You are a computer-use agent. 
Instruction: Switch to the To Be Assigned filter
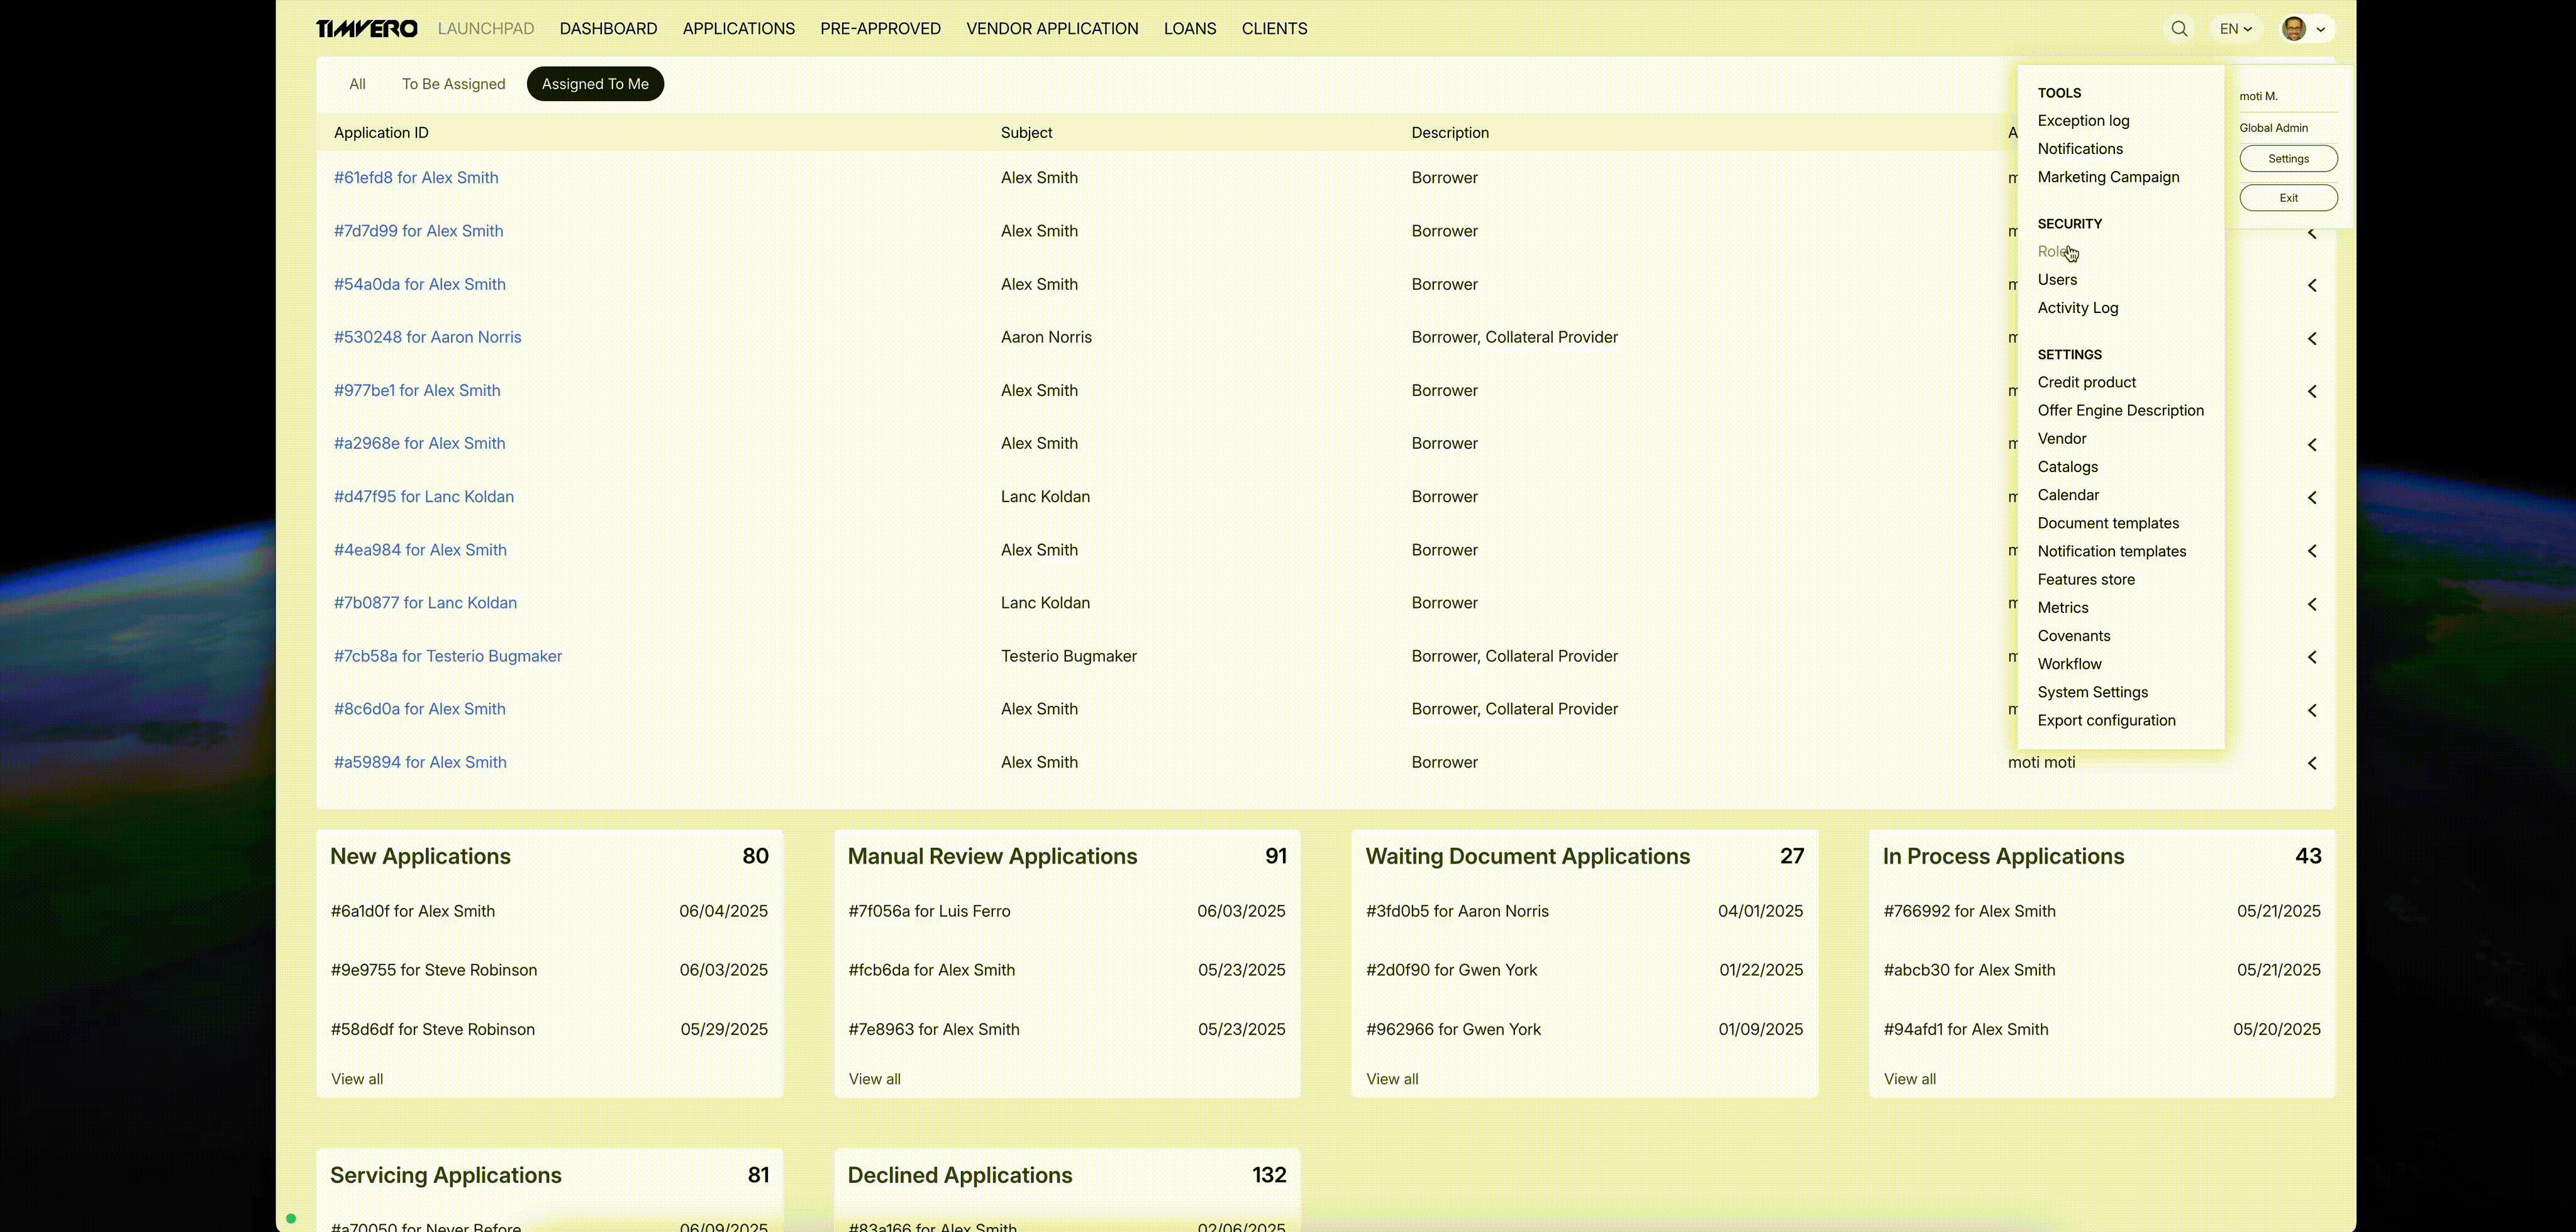pos(453,84)
